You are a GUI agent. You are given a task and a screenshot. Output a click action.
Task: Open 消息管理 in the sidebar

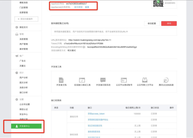24,39
